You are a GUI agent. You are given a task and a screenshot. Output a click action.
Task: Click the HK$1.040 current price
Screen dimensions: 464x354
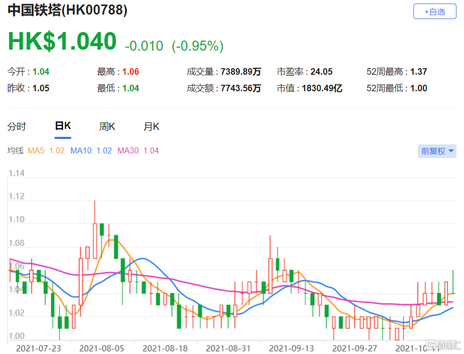(62, 42)
